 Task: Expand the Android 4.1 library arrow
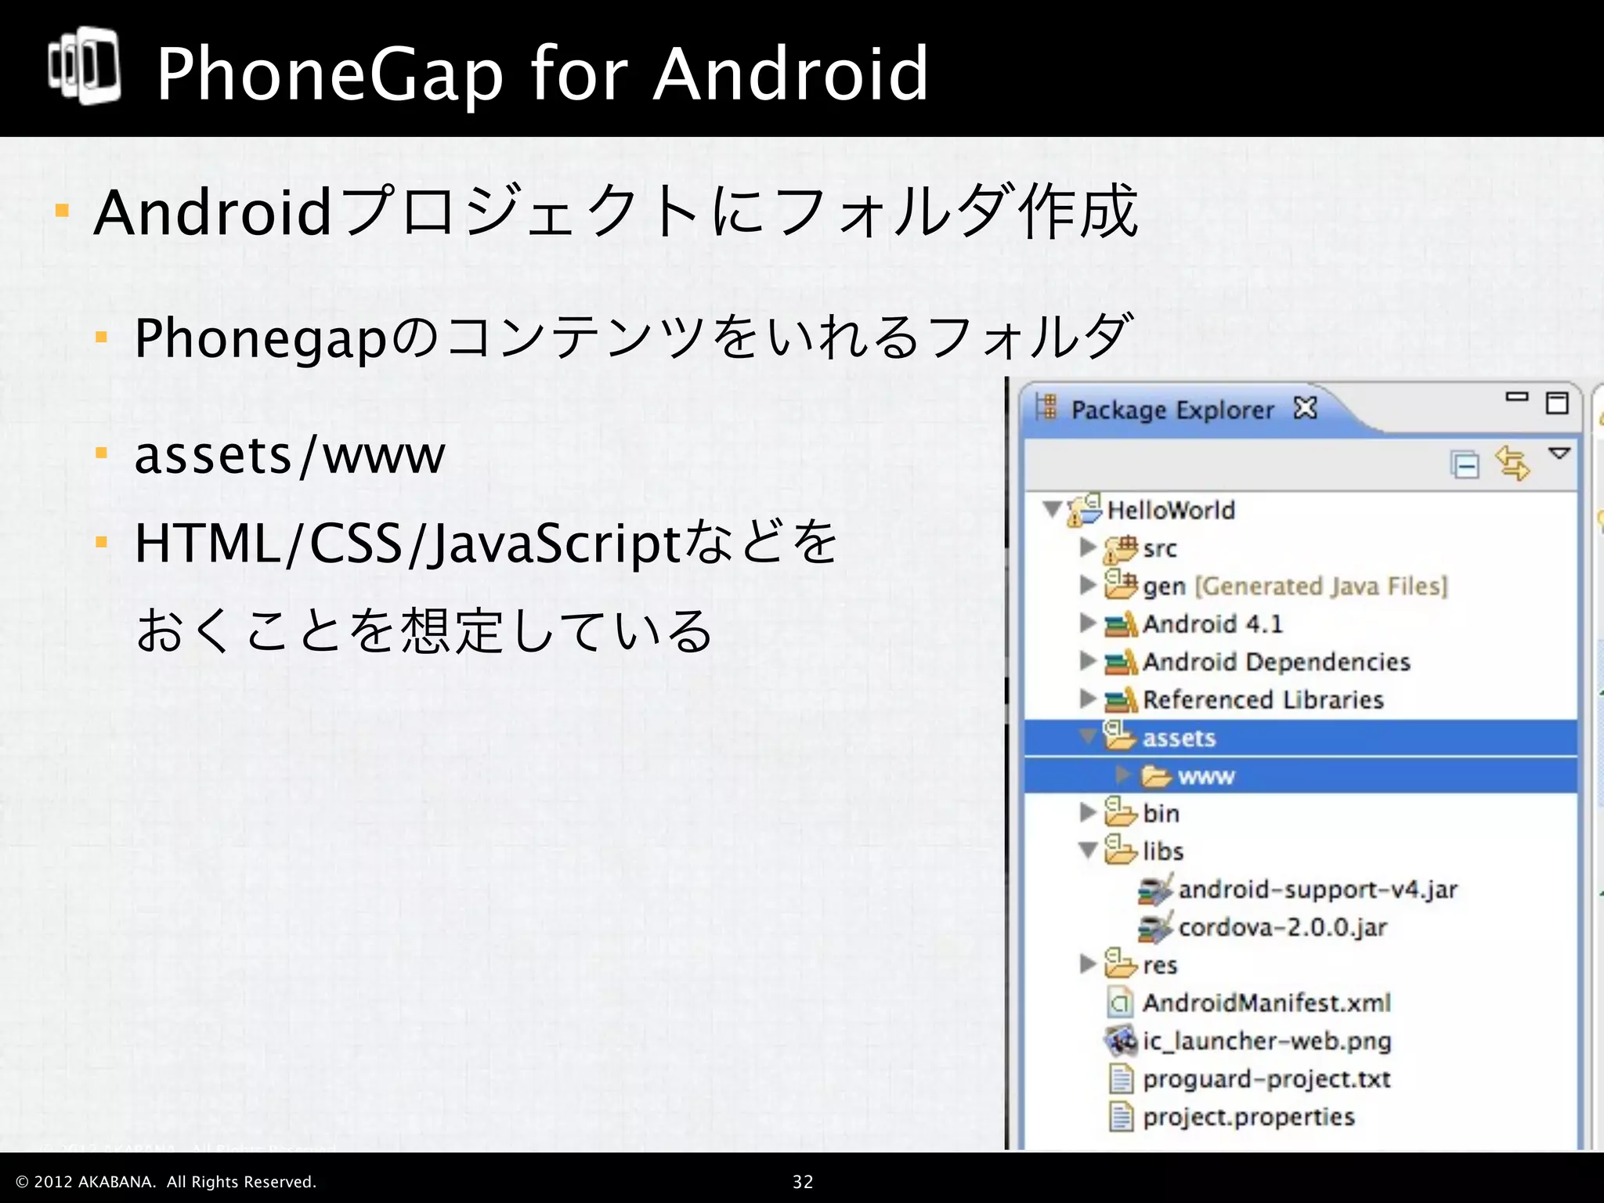(1087, 623)
